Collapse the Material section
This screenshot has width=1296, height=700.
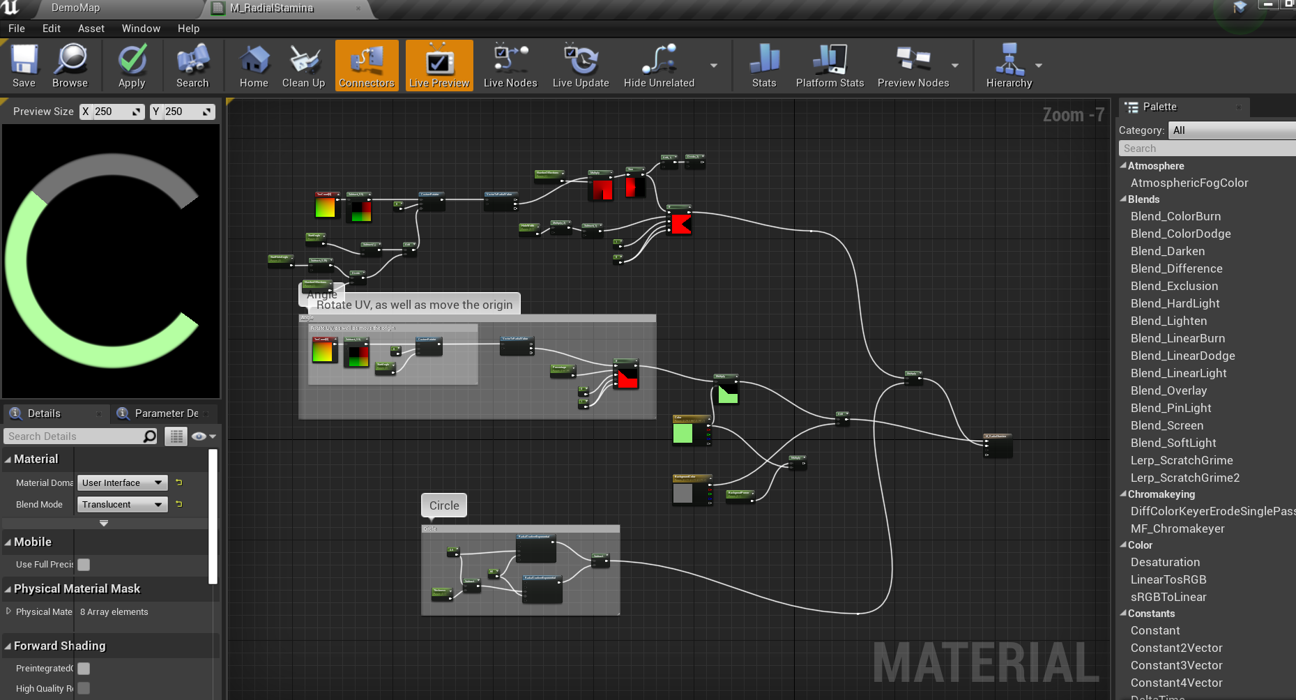(8, 459)
